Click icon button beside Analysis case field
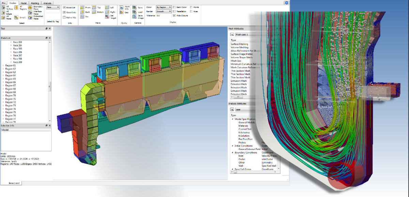The height and width of the screenshot is (197, 409). (x=232, y=109)
